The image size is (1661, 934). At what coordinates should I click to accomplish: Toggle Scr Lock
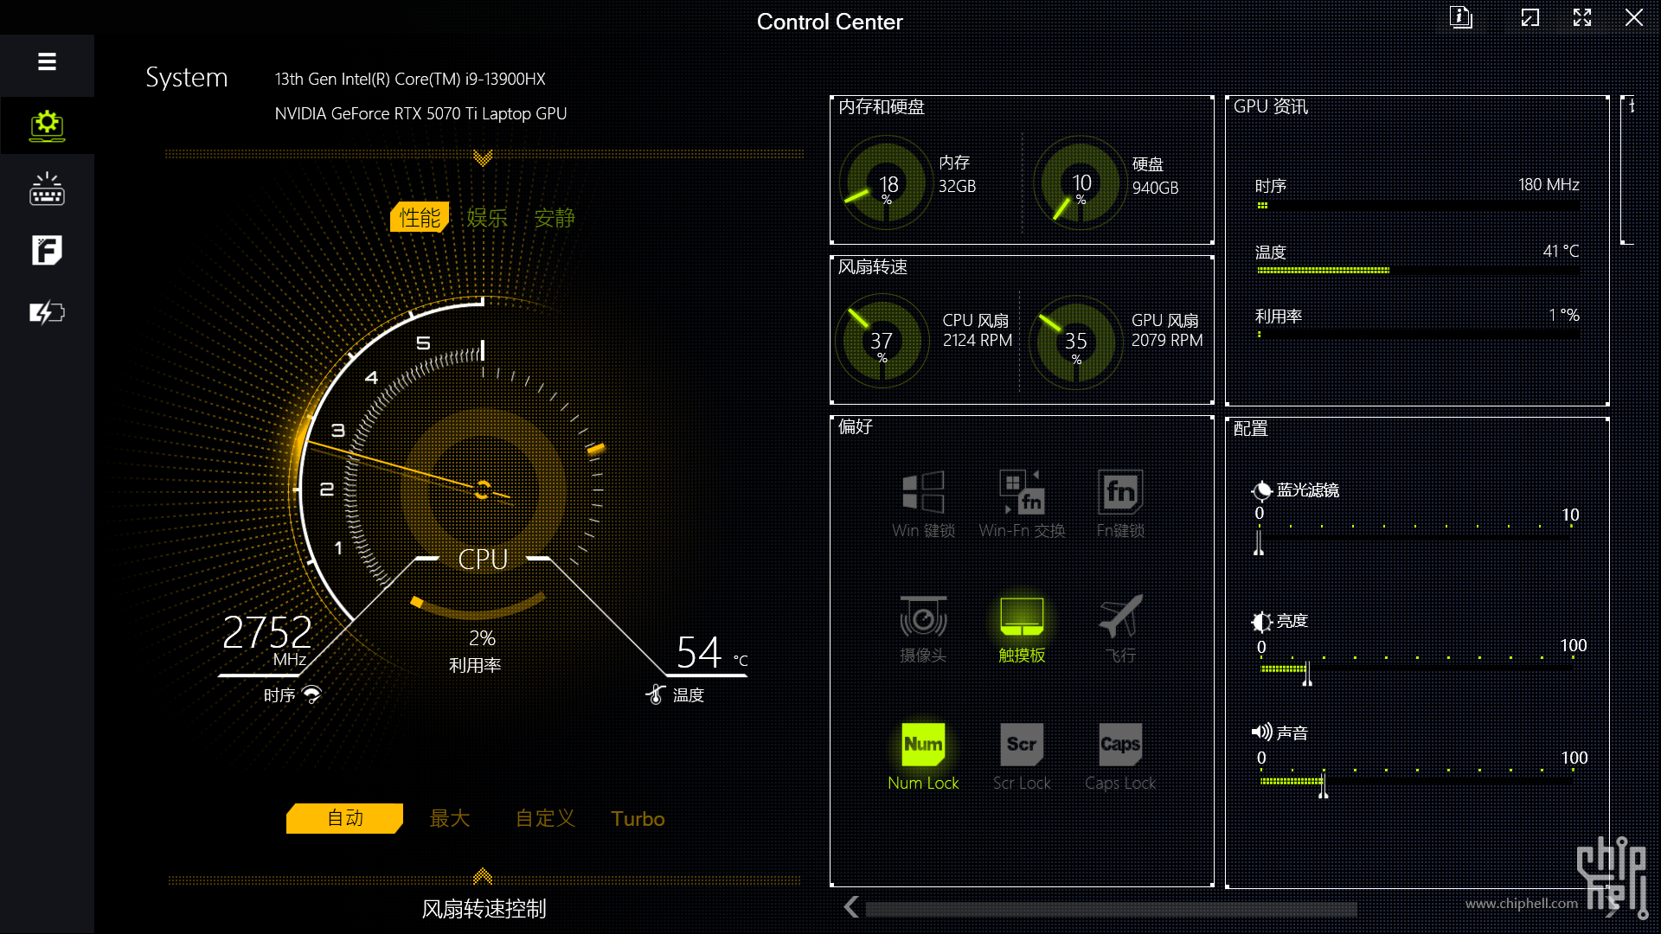tap(1022, 757)
